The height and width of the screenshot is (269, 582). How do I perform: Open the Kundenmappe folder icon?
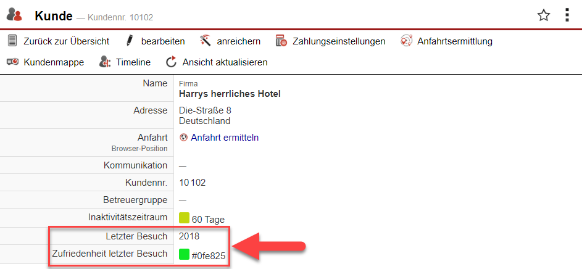click(12, 62)
